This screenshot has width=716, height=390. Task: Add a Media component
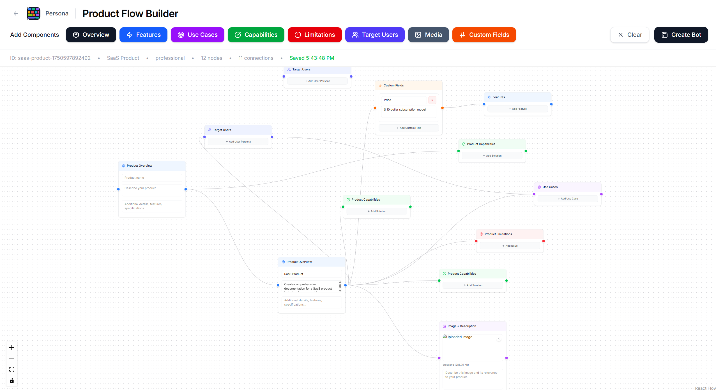428,35
